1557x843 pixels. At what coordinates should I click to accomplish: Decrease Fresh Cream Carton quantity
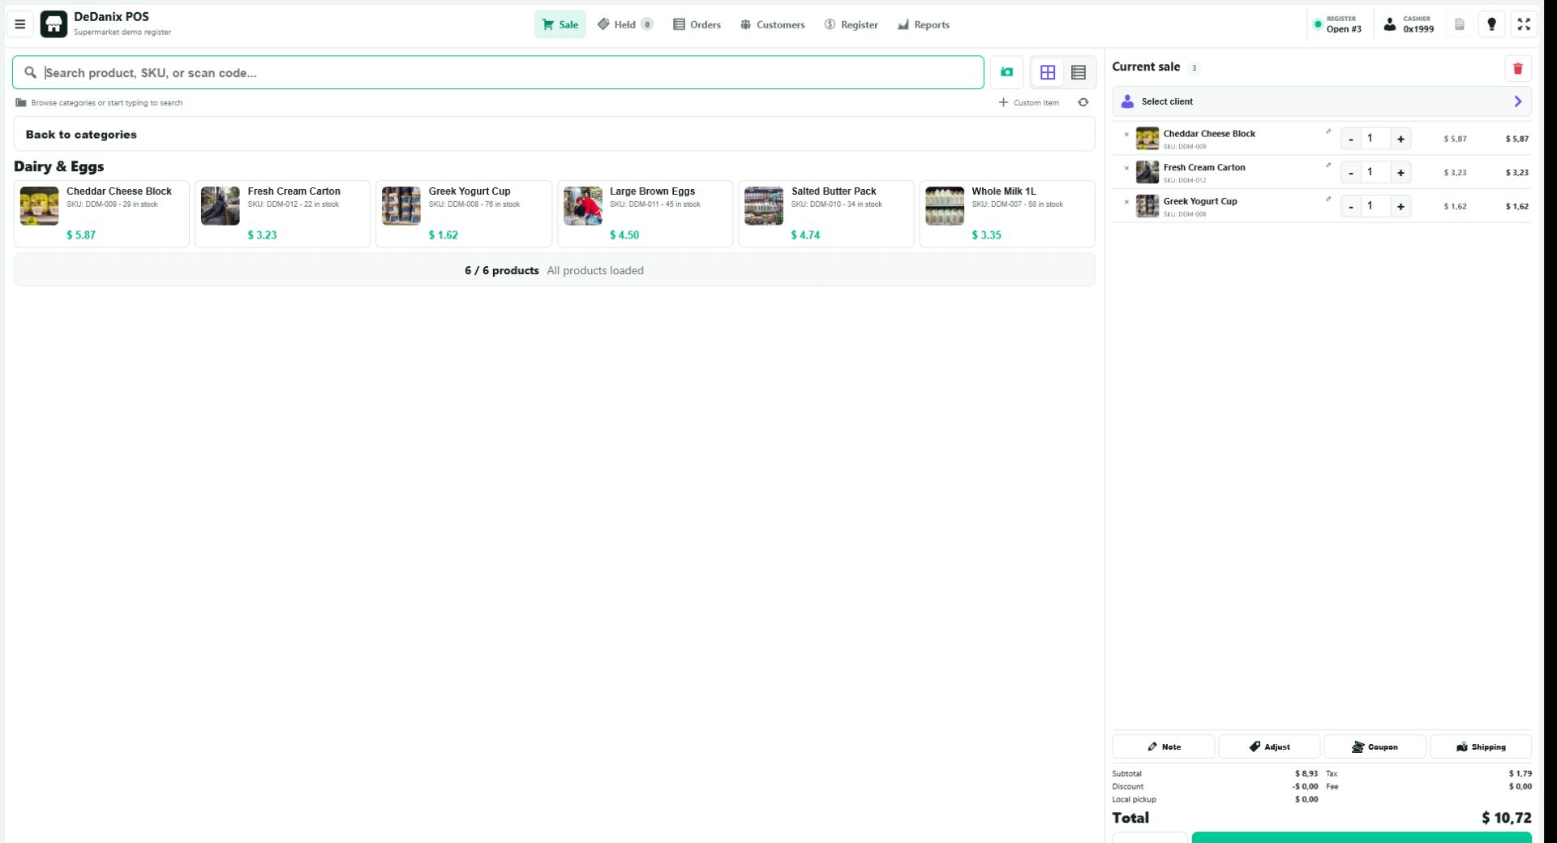pos(1350,172)
